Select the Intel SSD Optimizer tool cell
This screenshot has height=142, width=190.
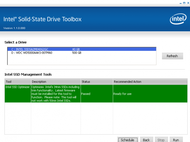coord(18,94)
